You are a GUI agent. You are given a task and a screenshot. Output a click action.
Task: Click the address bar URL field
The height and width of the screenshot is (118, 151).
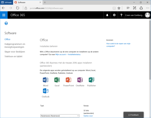point(46,8)
